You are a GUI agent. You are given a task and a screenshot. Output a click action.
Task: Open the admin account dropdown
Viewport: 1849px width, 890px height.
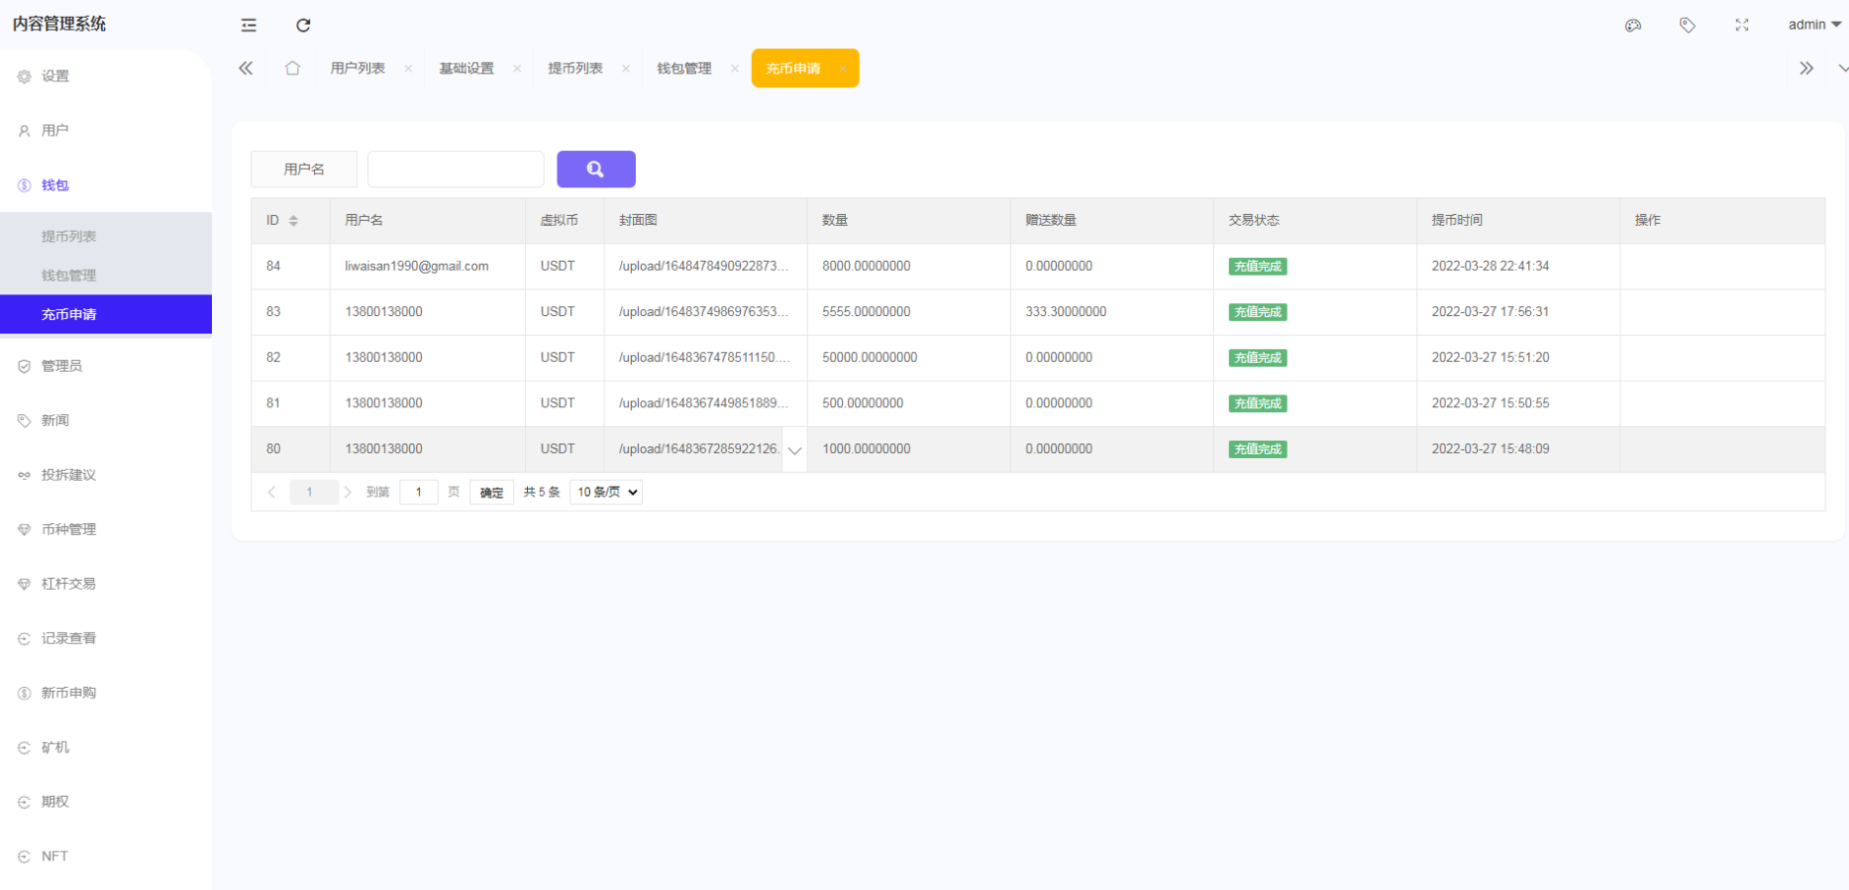coord(1813,25)
